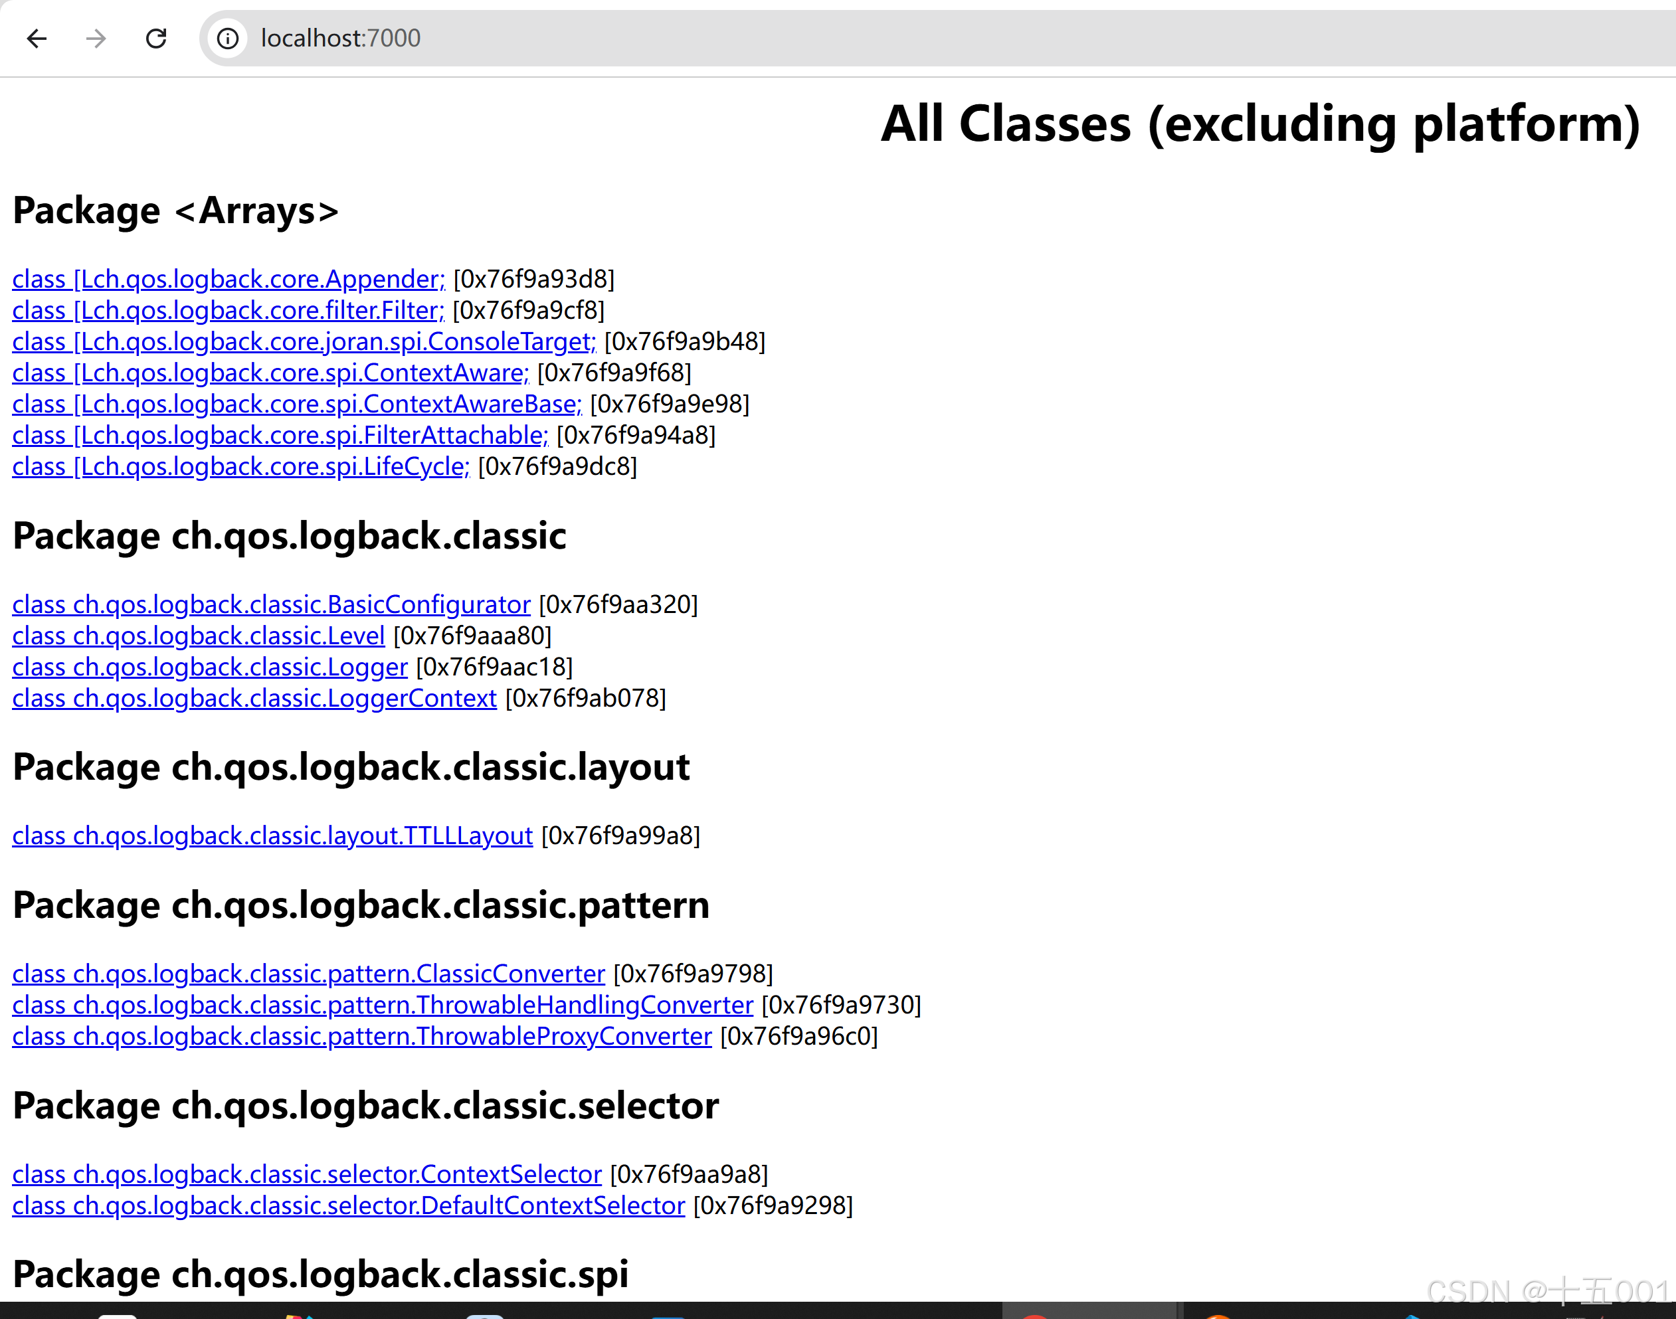This screenshot has width=1676, height=1319.
Task: Open the TTLLLayout class link
Action: [x=272, y=835]
